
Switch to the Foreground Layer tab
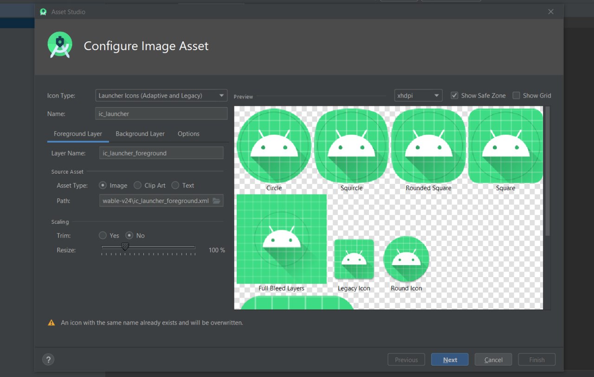(x=78, y=134)
